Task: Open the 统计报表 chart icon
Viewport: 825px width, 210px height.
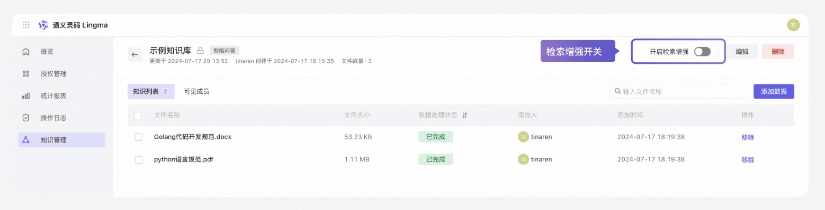Action: click(26, 96)
